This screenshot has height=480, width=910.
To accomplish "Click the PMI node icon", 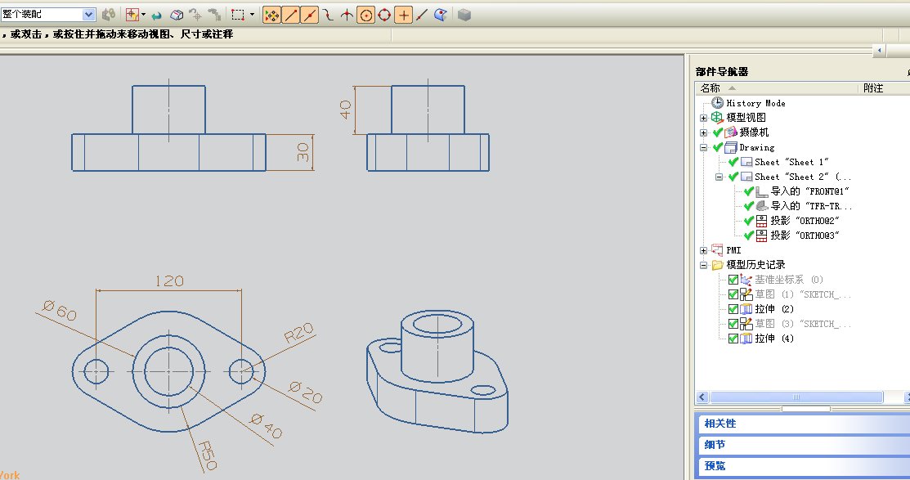I will (717, 249).
